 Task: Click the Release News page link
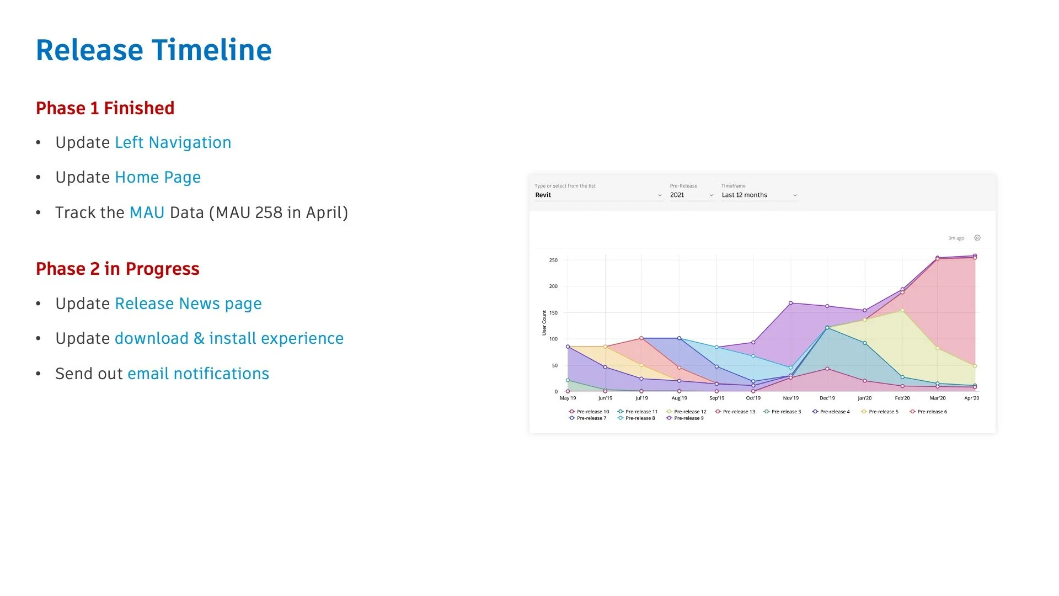point(188,304)
